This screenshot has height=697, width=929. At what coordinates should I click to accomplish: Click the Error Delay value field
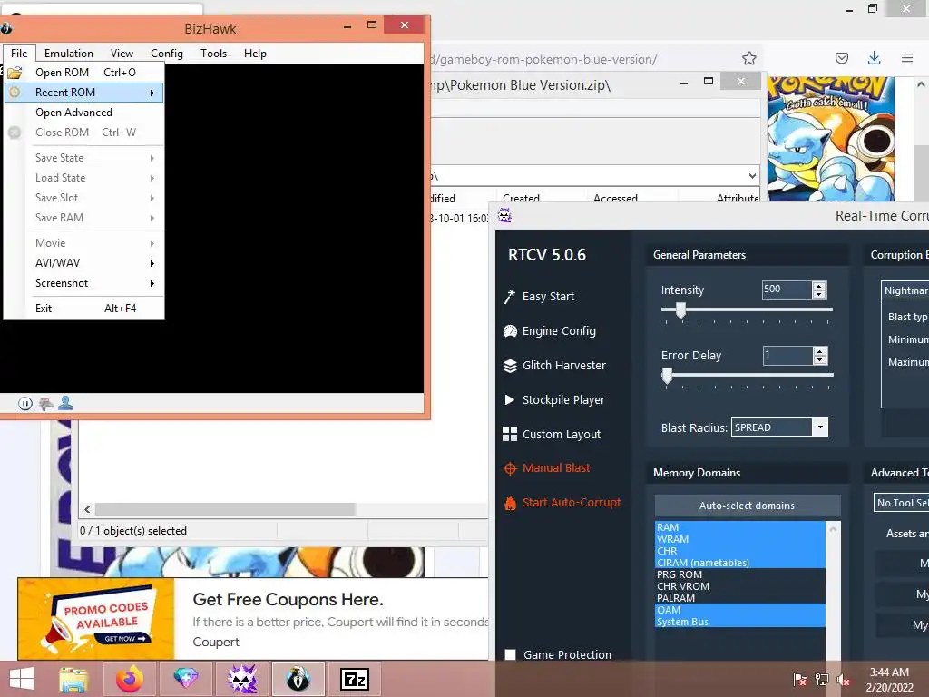[787, 355]
